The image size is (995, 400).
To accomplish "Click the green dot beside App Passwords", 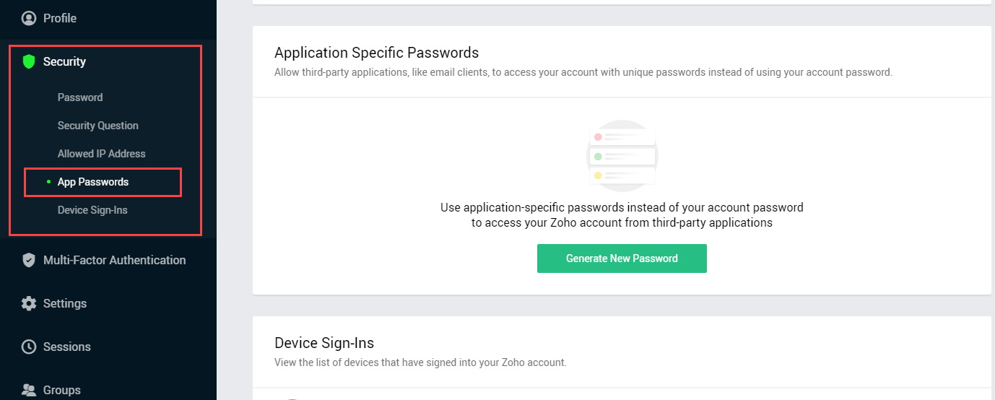I will click(x=48, y=182).
